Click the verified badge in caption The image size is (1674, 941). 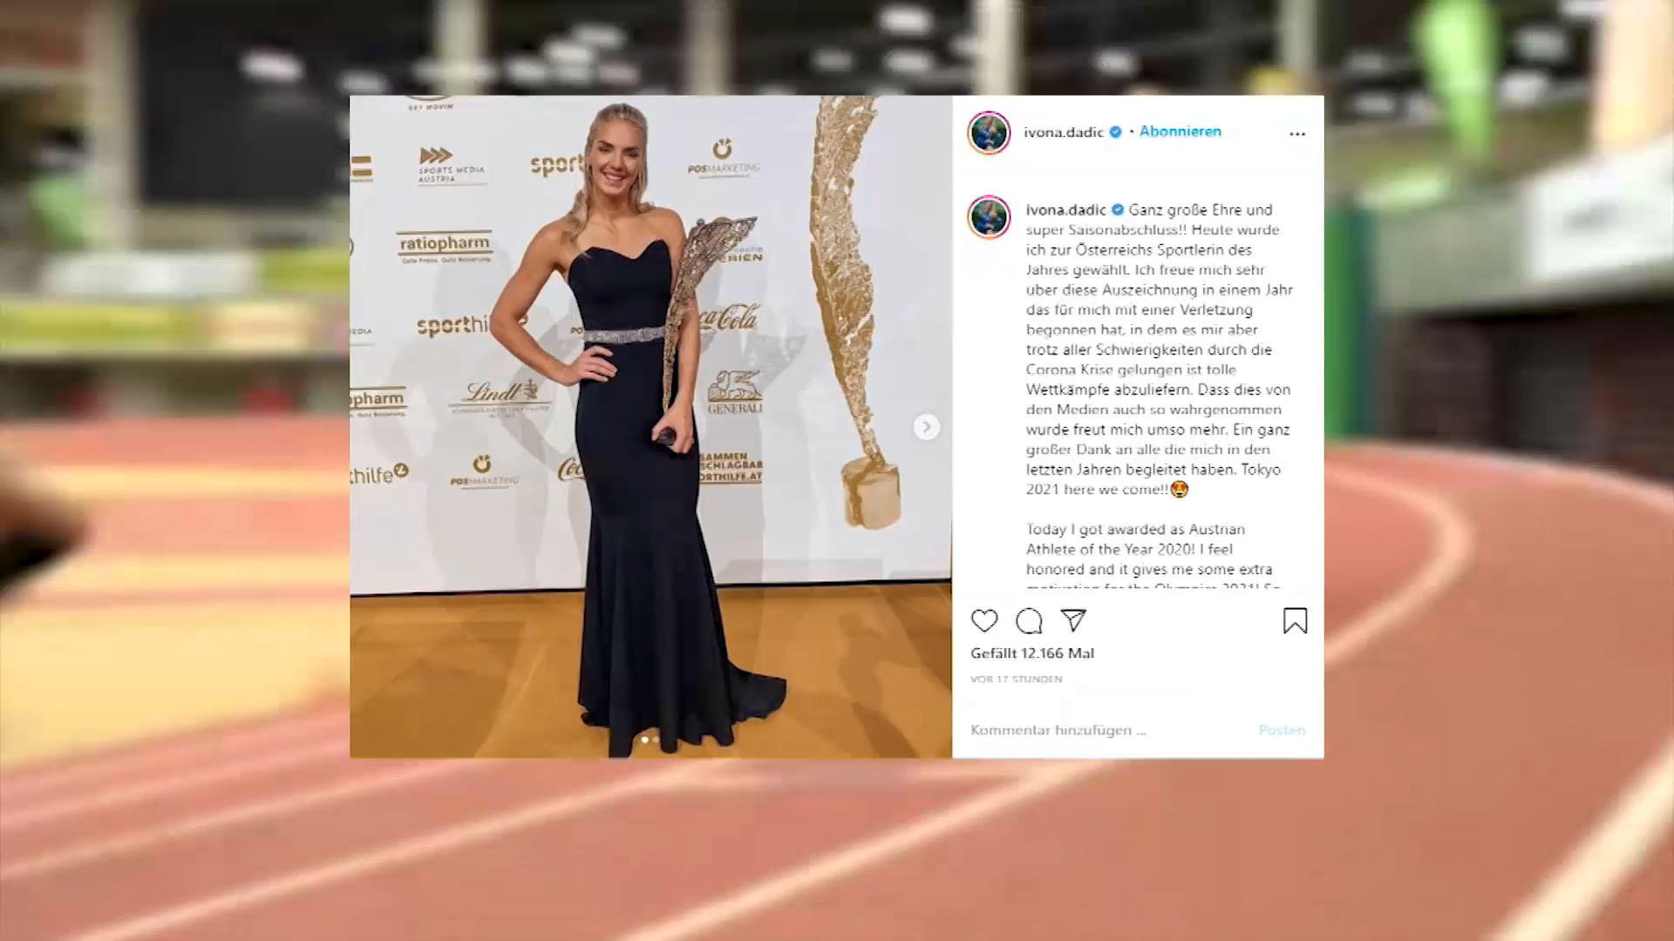click(x=1118, y=210)
